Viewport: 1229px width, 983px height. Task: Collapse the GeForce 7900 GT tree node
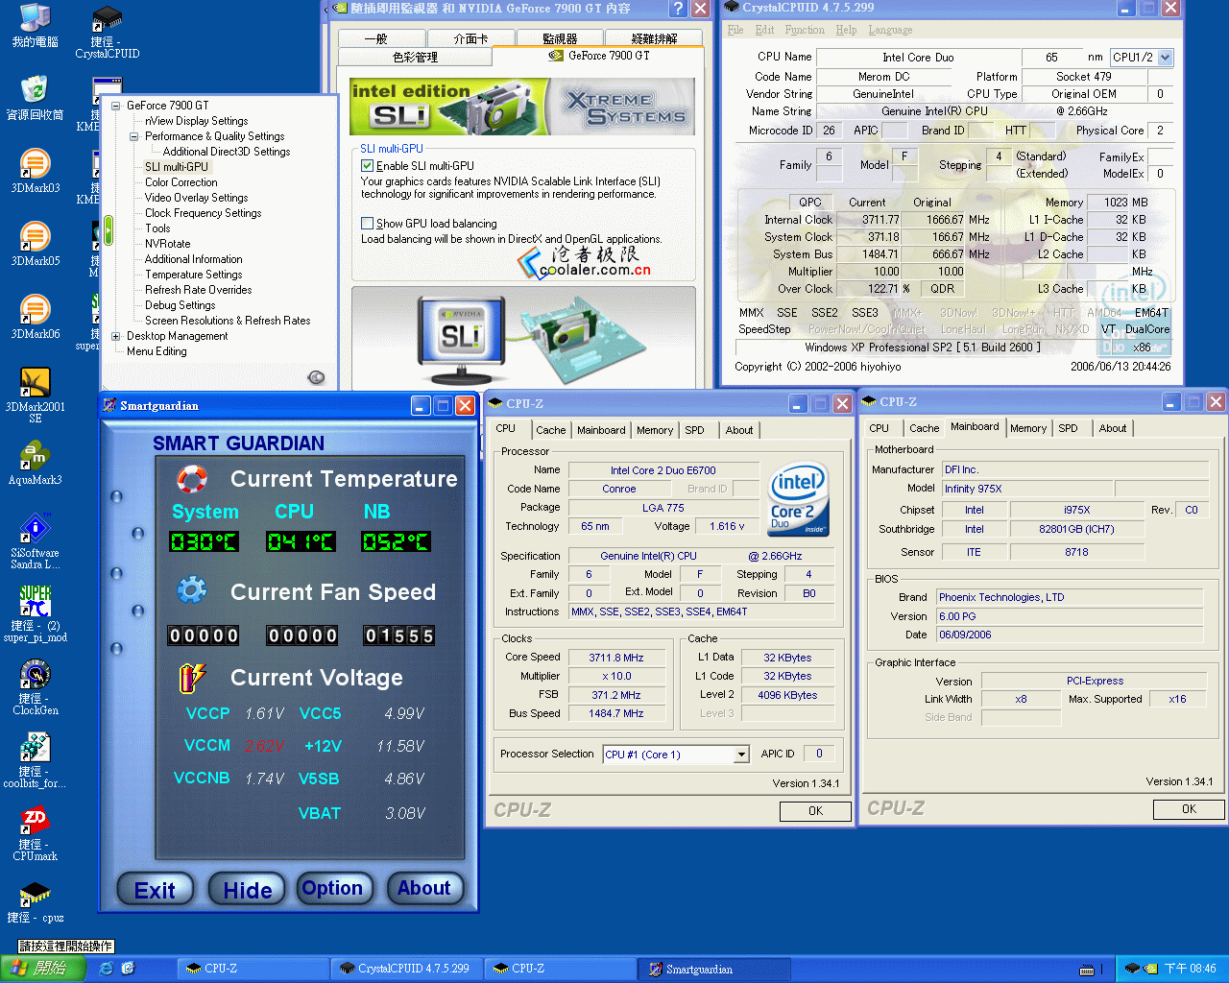[116, 106]
